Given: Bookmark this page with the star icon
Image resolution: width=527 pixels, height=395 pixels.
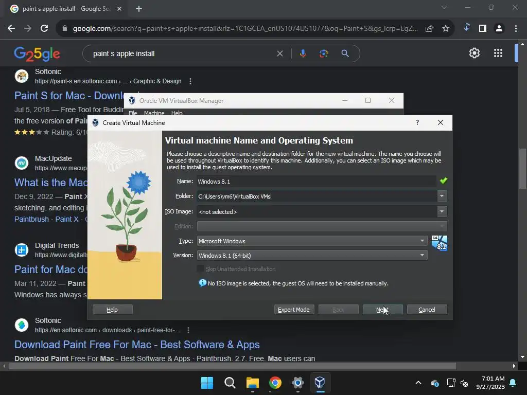Looking at the screenshot, I should [x=446, y=29].
